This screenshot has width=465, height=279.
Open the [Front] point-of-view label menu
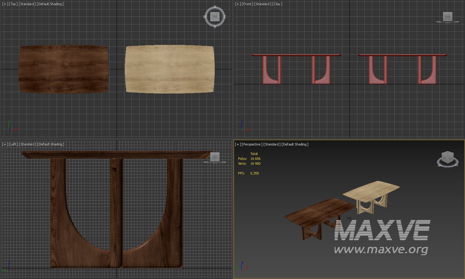[x=247, y=4]
